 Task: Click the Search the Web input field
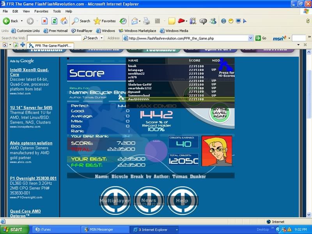(54, 38)
